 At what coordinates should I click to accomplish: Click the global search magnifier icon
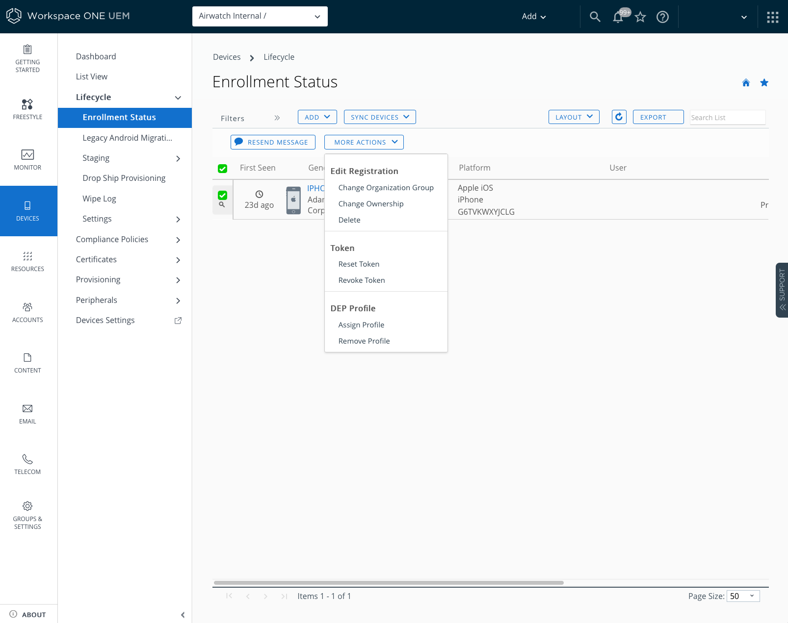click(595, 17)
